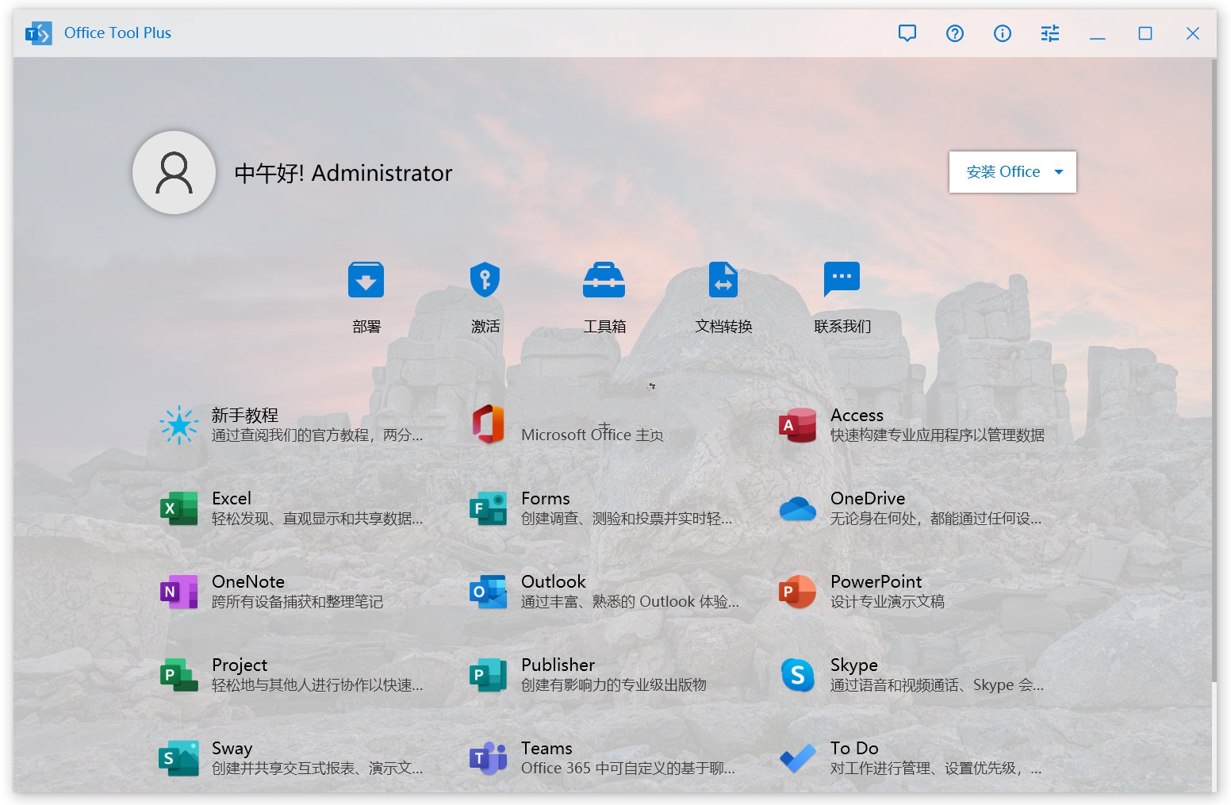
Task: Click the 联系我们 label text
Action: point(842,326)
